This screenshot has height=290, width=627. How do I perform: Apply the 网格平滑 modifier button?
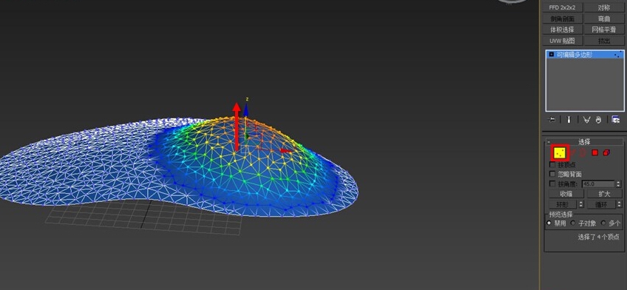604,30
